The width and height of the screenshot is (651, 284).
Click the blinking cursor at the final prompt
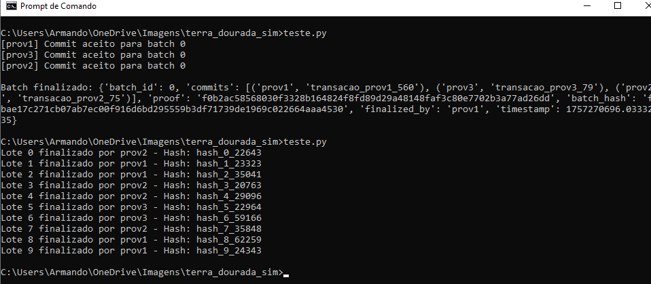click(285, 275)
